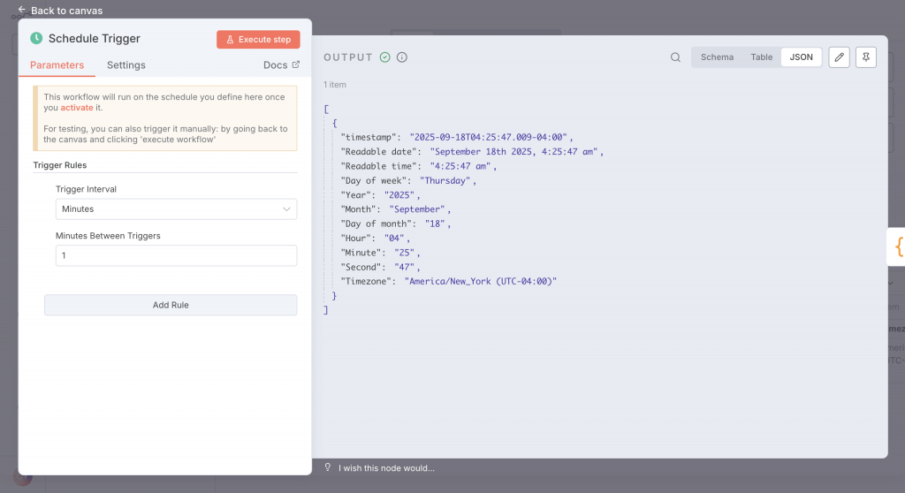Click the Timezone value America/New_York
This screenshot has width=905, height=493.
(480, 282)
